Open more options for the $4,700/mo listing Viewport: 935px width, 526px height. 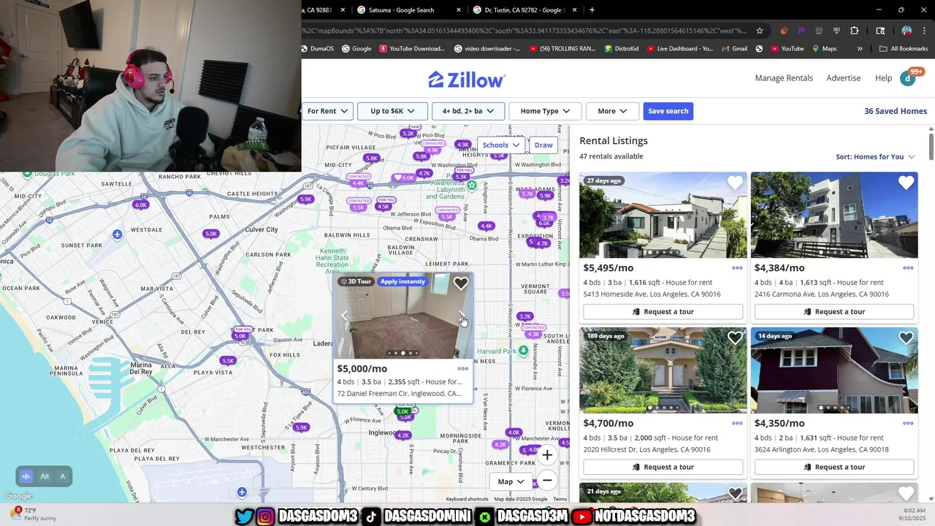coord(737,423)
